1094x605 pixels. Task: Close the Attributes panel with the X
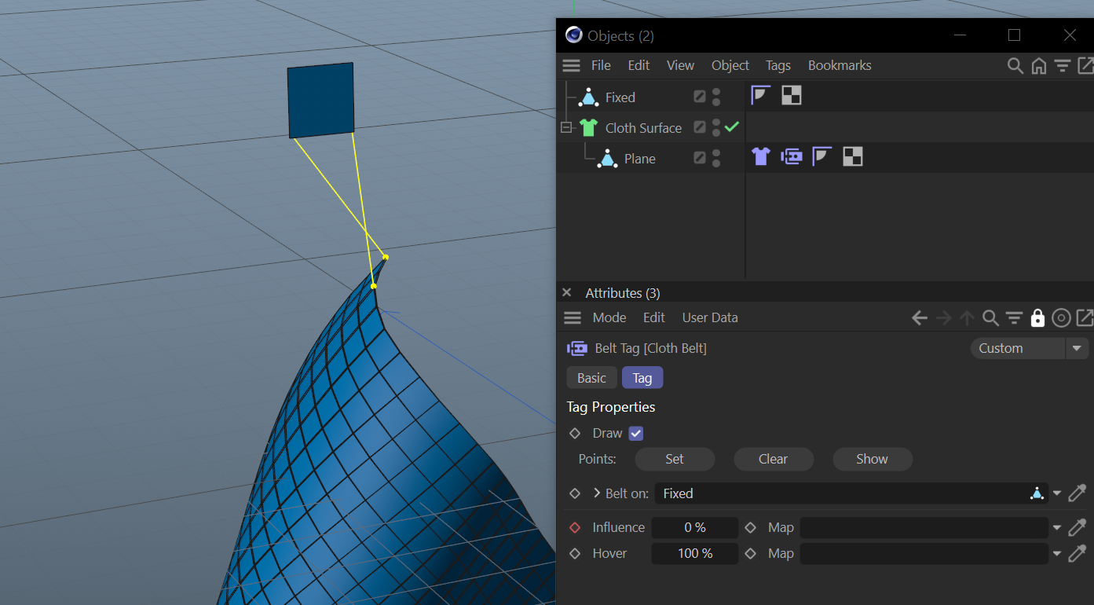click(x=567, y=292)
